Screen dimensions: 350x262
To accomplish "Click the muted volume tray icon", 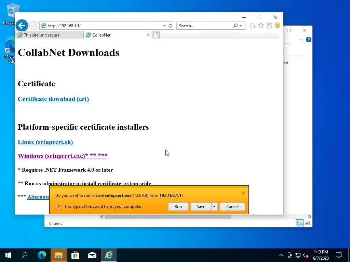I will coord(306,255).
